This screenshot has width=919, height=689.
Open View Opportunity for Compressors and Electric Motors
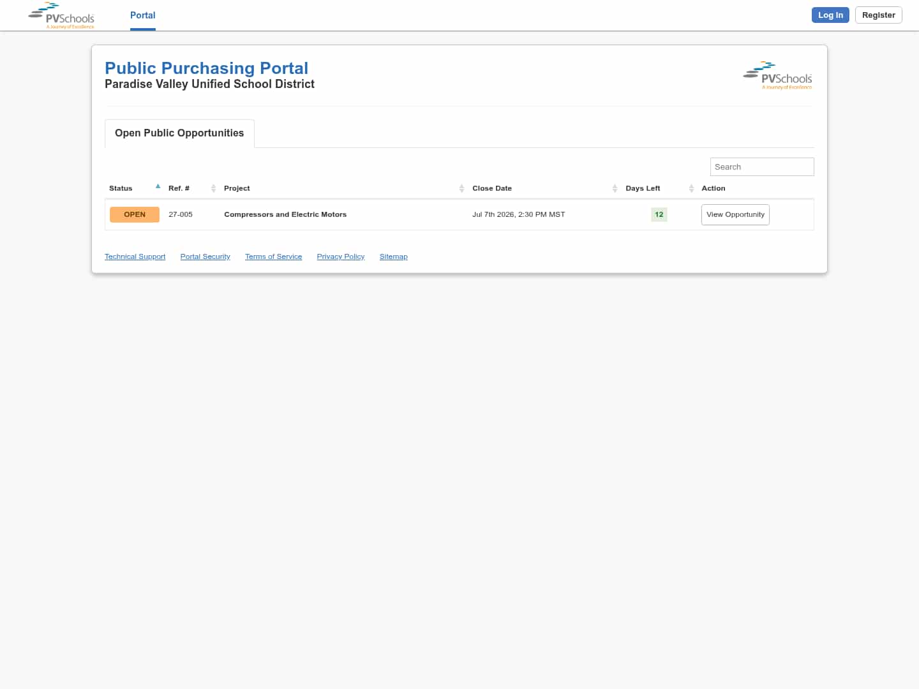735,214
